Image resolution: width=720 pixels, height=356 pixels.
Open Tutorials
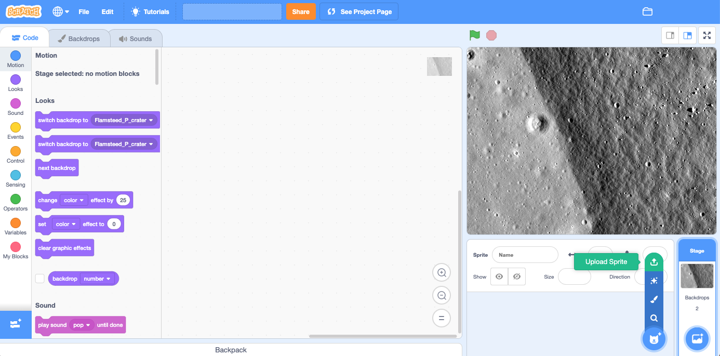point(150,11)
